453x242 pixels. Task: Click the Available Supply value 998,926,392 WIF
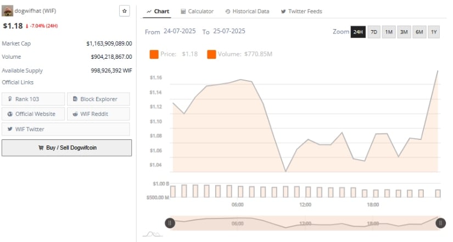pos(111,70)
